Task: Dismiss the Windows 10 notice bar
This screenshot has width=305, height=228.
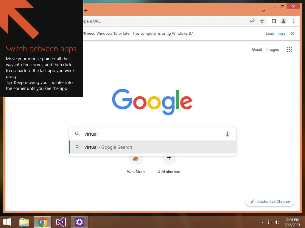Action: [292, 33]
